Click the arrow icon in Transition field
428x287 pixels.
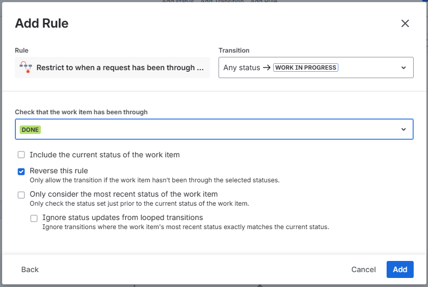pyautogui.click(x=267, y=67)
